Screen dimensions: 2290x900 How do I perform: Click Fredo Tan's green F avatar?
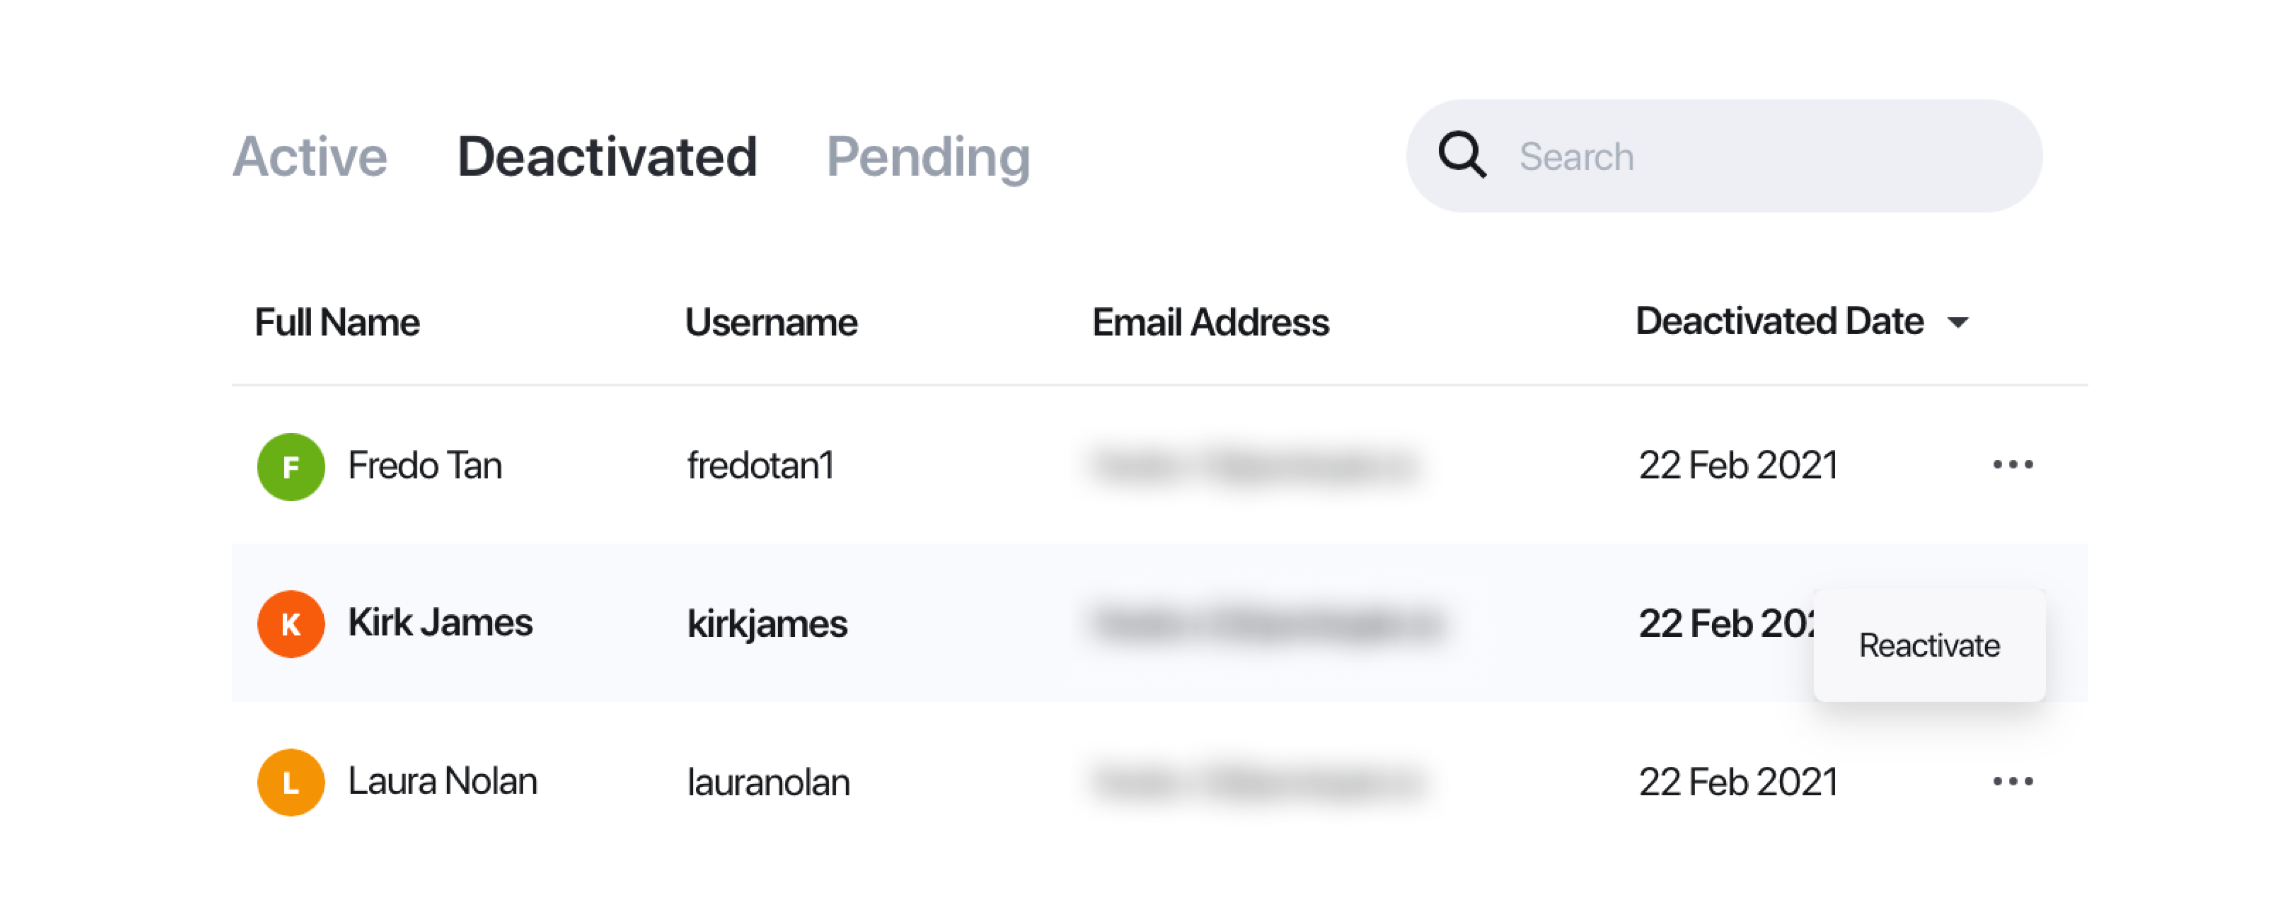pyautogui.click(x=291, y=466)
